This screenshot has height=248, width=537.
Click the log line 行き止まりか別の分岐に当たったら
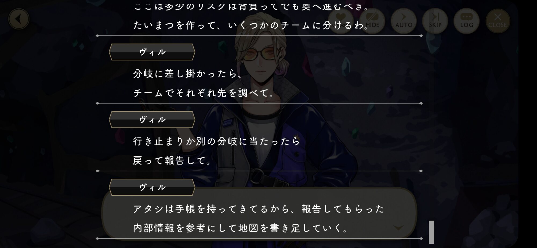point(216,141)
